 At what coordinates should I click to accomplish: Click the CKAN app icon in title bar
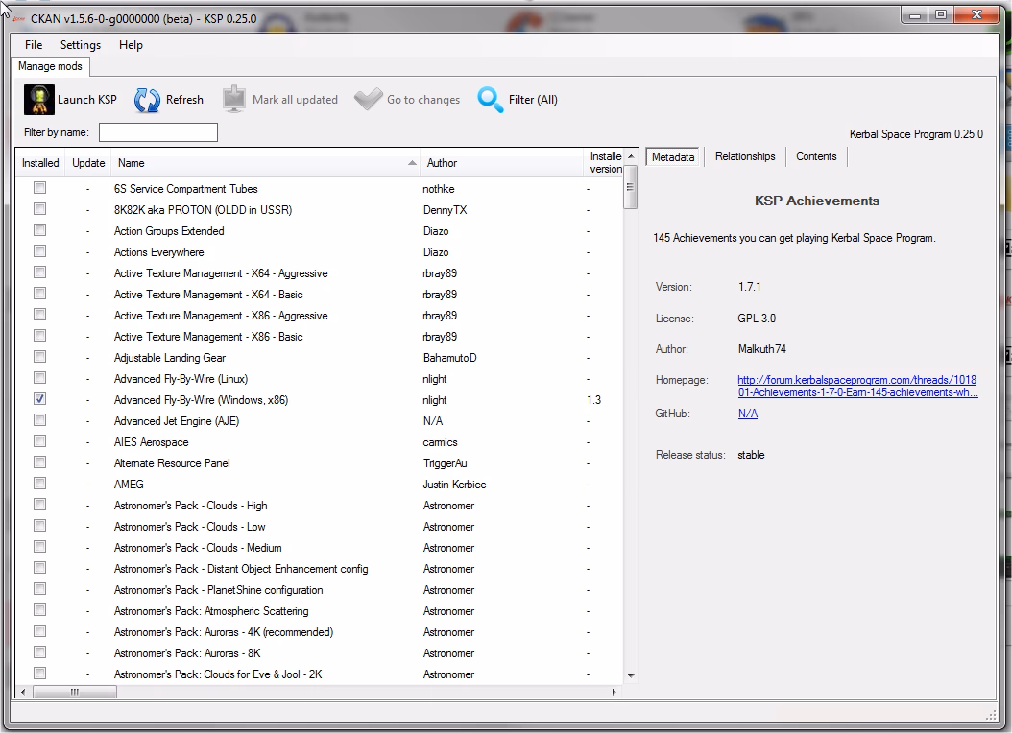18,18
